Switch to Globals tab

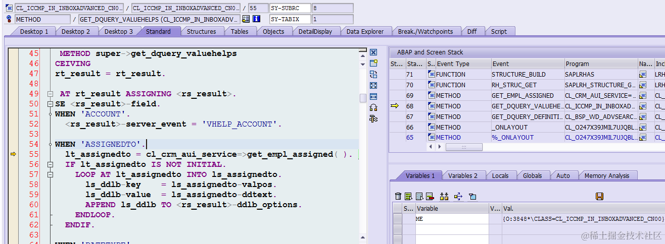[533, 176]
